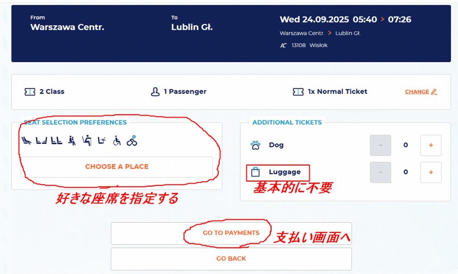Choose the wheelchair accessible seat icon
Viewport: 458px width, 274px height.
click(x=117, y=141)
